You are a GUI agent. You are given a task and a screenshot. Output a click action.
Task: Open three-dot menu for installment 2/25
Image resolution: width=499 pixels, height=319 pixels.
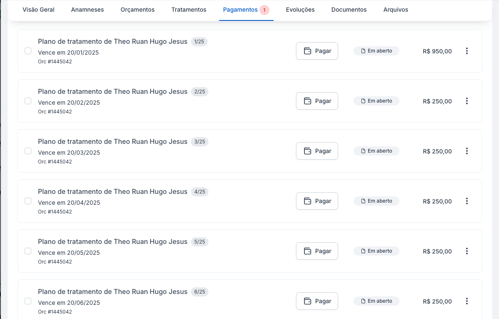(x=466, y=101)
